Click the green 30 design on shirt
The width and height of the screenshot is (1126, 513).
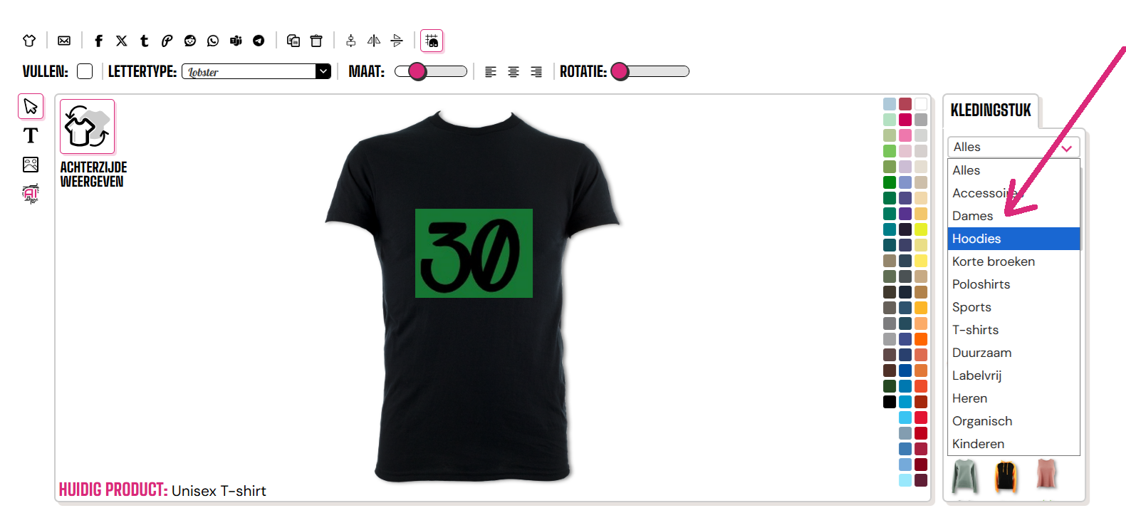[x=474, y=253]
